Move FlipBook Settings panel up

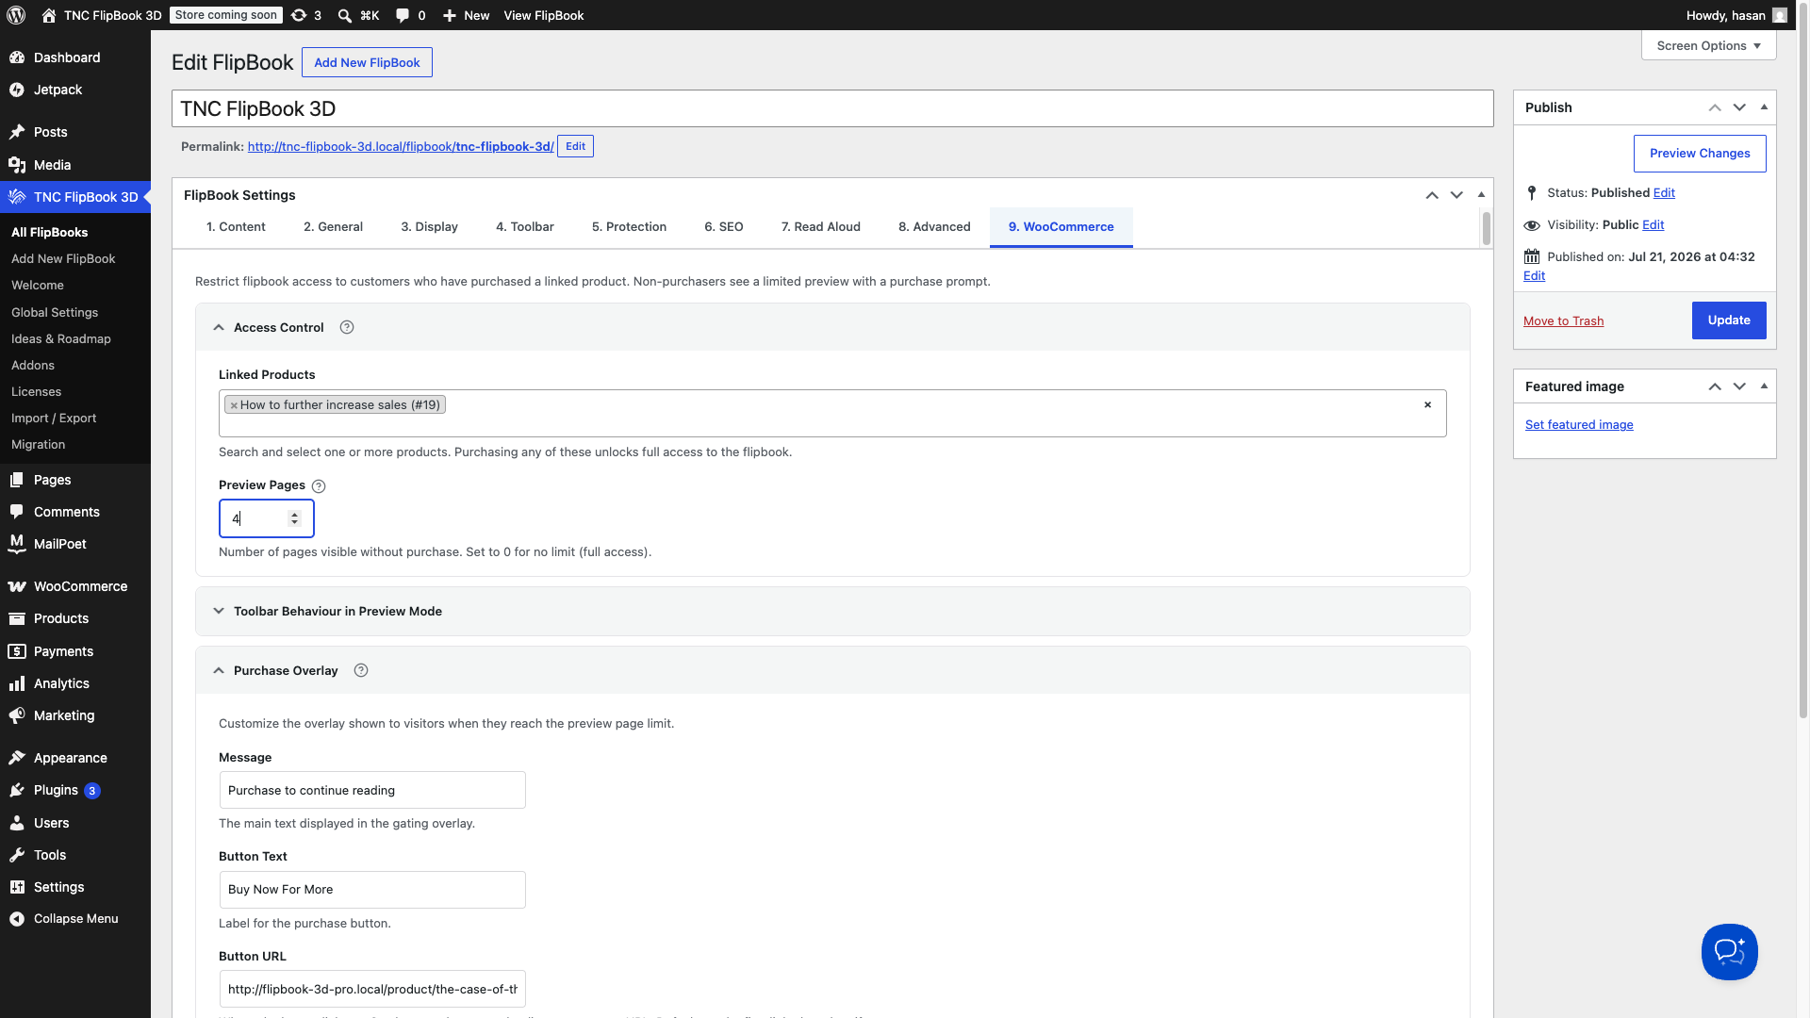[x=1432, y=195]
